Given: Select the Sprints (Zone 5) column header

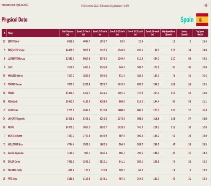Looking at the screenshot, I should pos(184,33).
